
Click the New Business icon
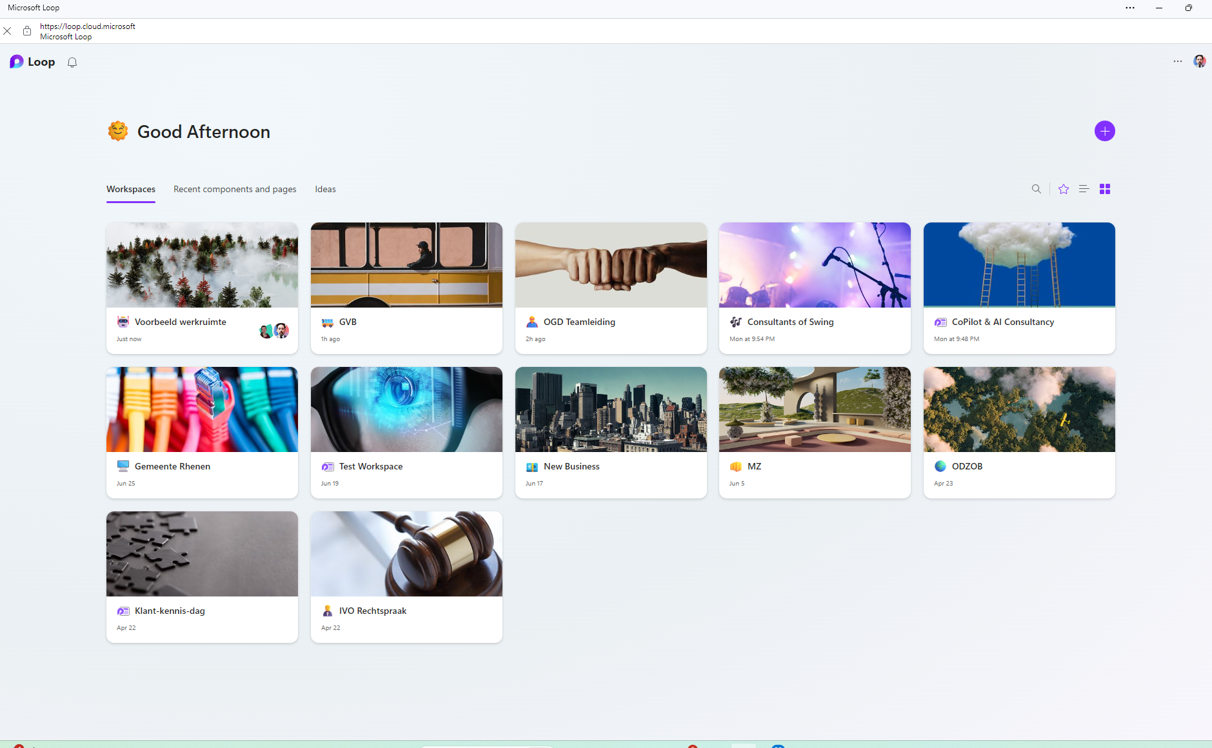pos(532,466)
